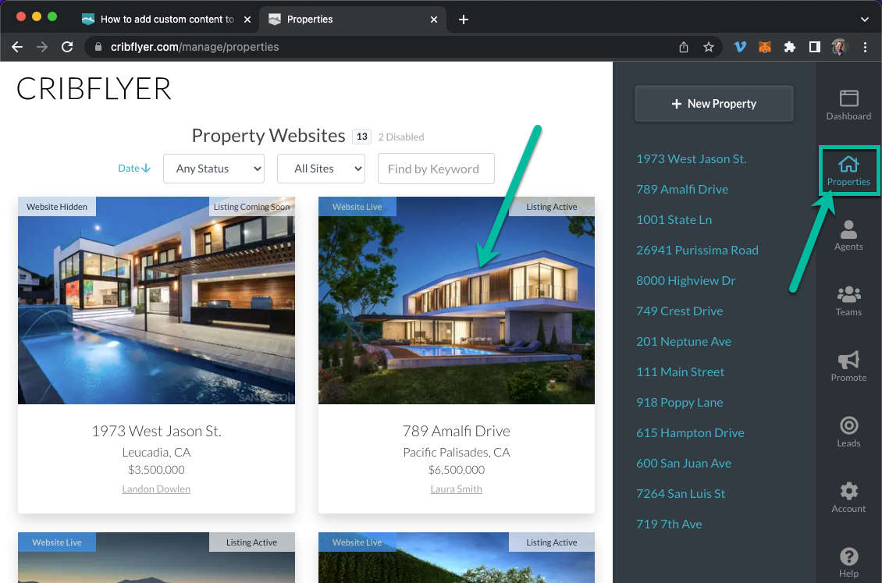Click the Property Websites count 13

361,137
